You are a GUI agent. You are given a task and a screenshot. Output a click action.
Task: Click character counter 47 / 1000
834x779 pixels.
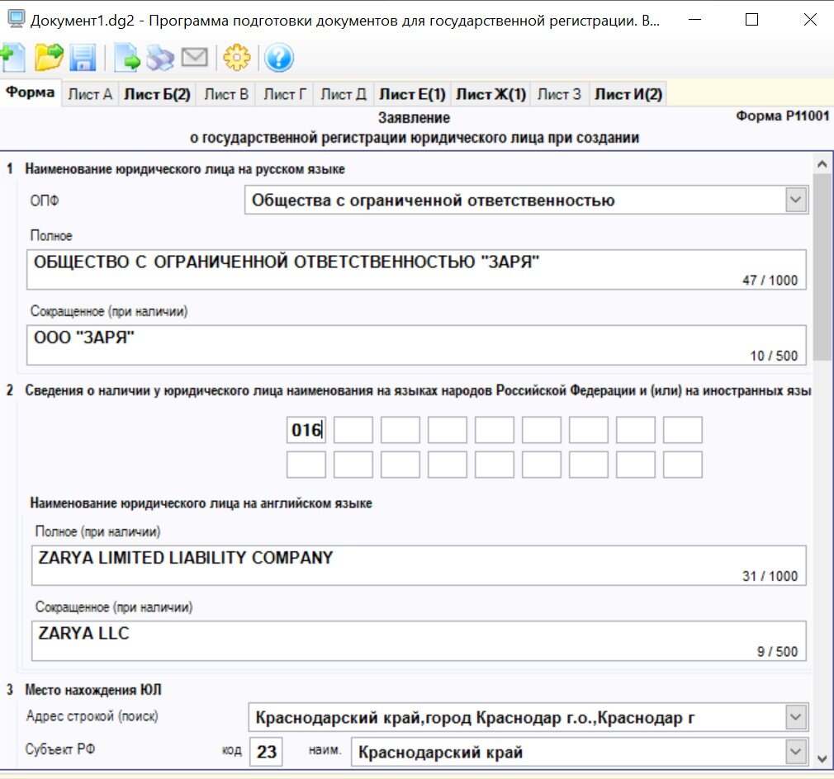click(770, 280)
